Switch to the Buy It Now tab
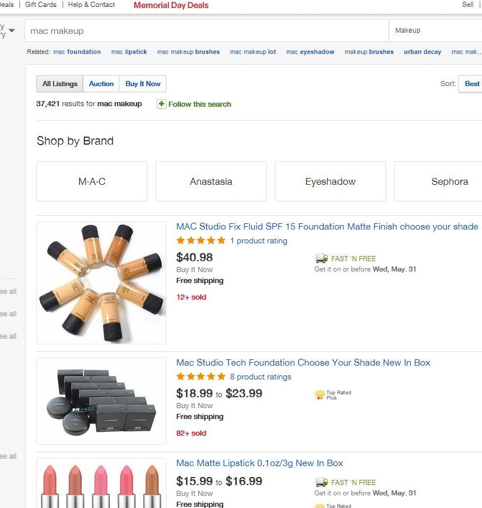This screenshot has height=508, width=482. click(143, 84)
